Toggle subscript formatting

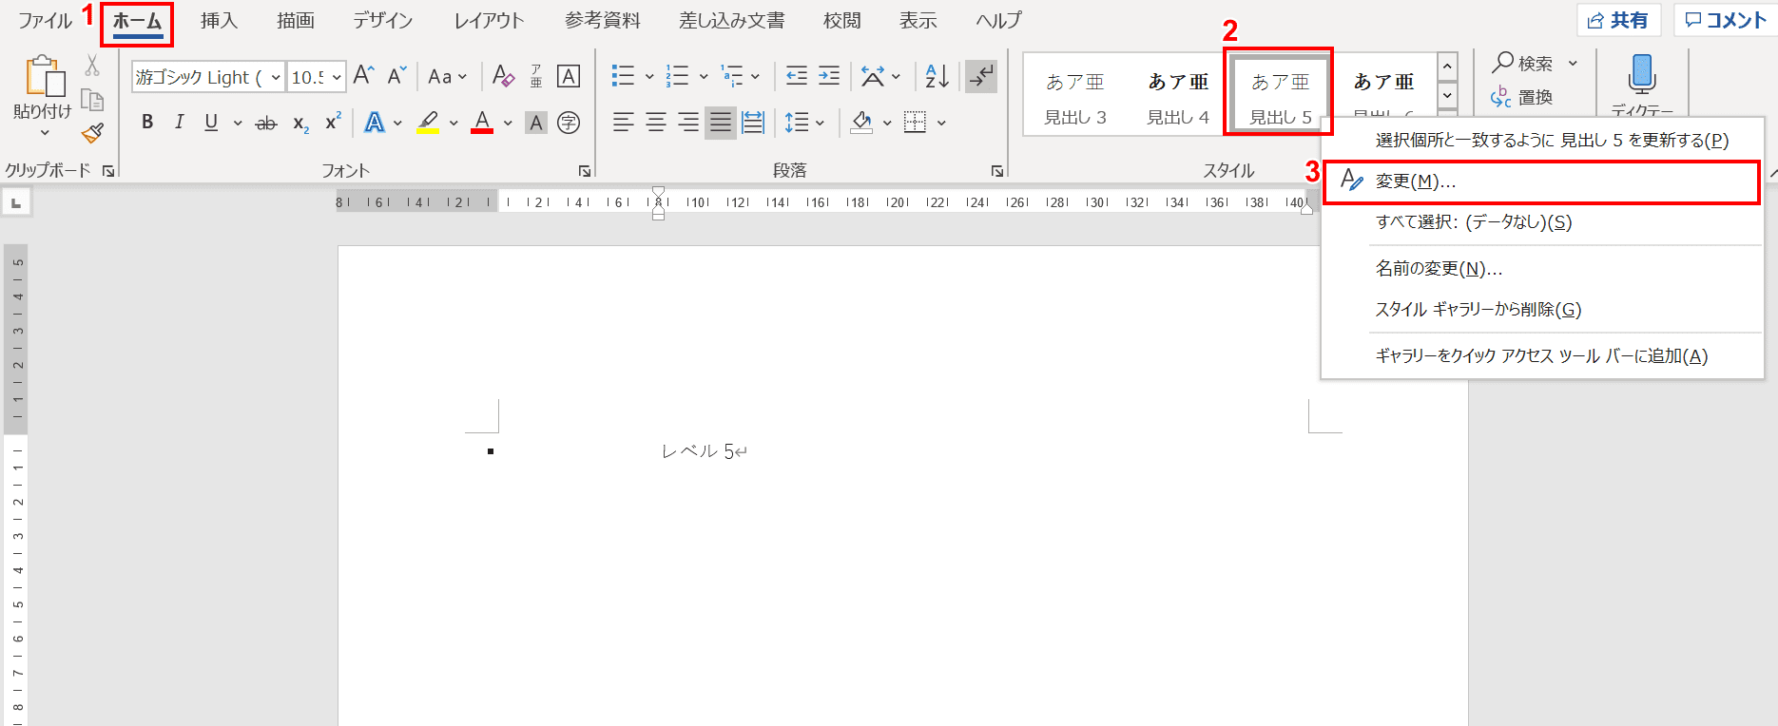tap(300, 123)
